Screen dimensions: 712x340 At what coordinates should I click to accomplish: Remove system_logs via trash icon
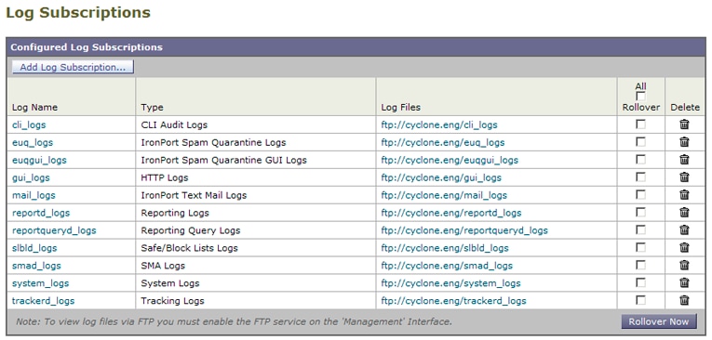point(684,283)
